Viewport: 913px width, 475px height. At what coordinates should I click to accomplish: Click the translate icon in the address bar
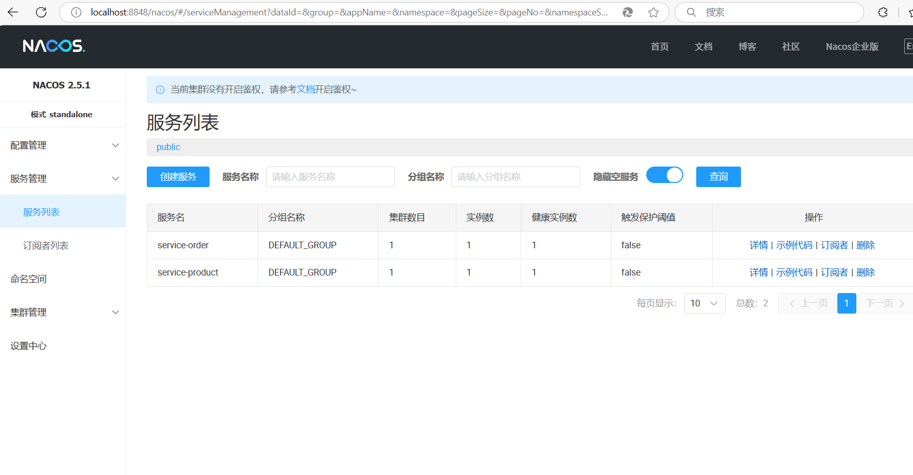628,12
